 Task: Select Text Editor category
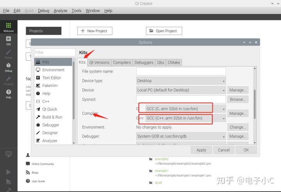[x=53, y=78]
